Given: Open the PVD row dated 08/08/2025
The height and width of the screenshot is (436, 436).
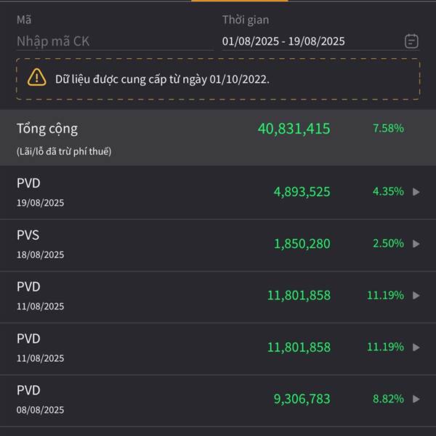Looking at the screenshot, I should (218, 400).
